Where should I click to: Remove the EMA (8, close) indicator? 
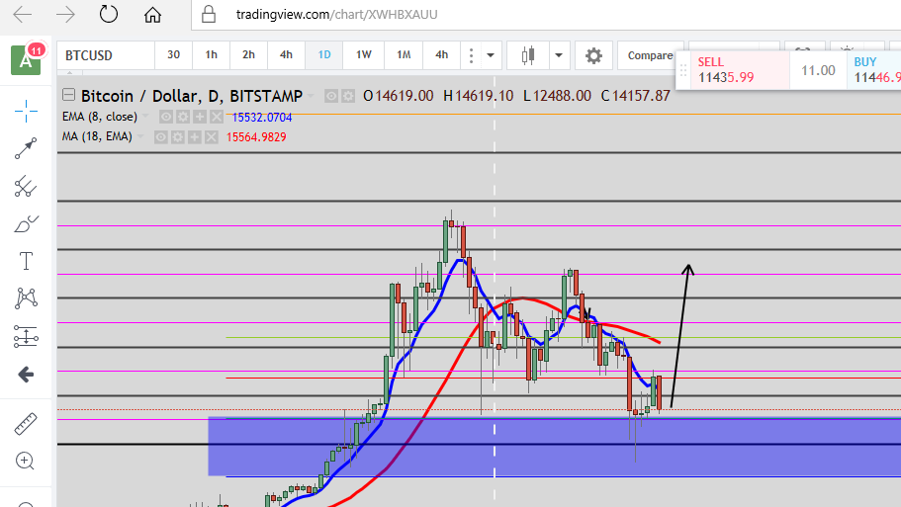coord(216,118)
